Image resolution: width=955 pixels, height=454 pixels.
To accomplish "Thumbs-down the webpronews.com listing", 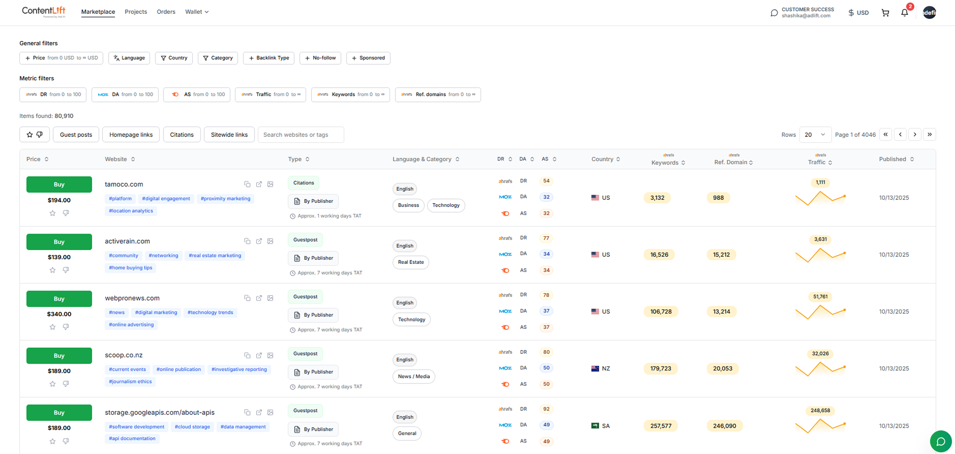I will click(x=66, y=327).
